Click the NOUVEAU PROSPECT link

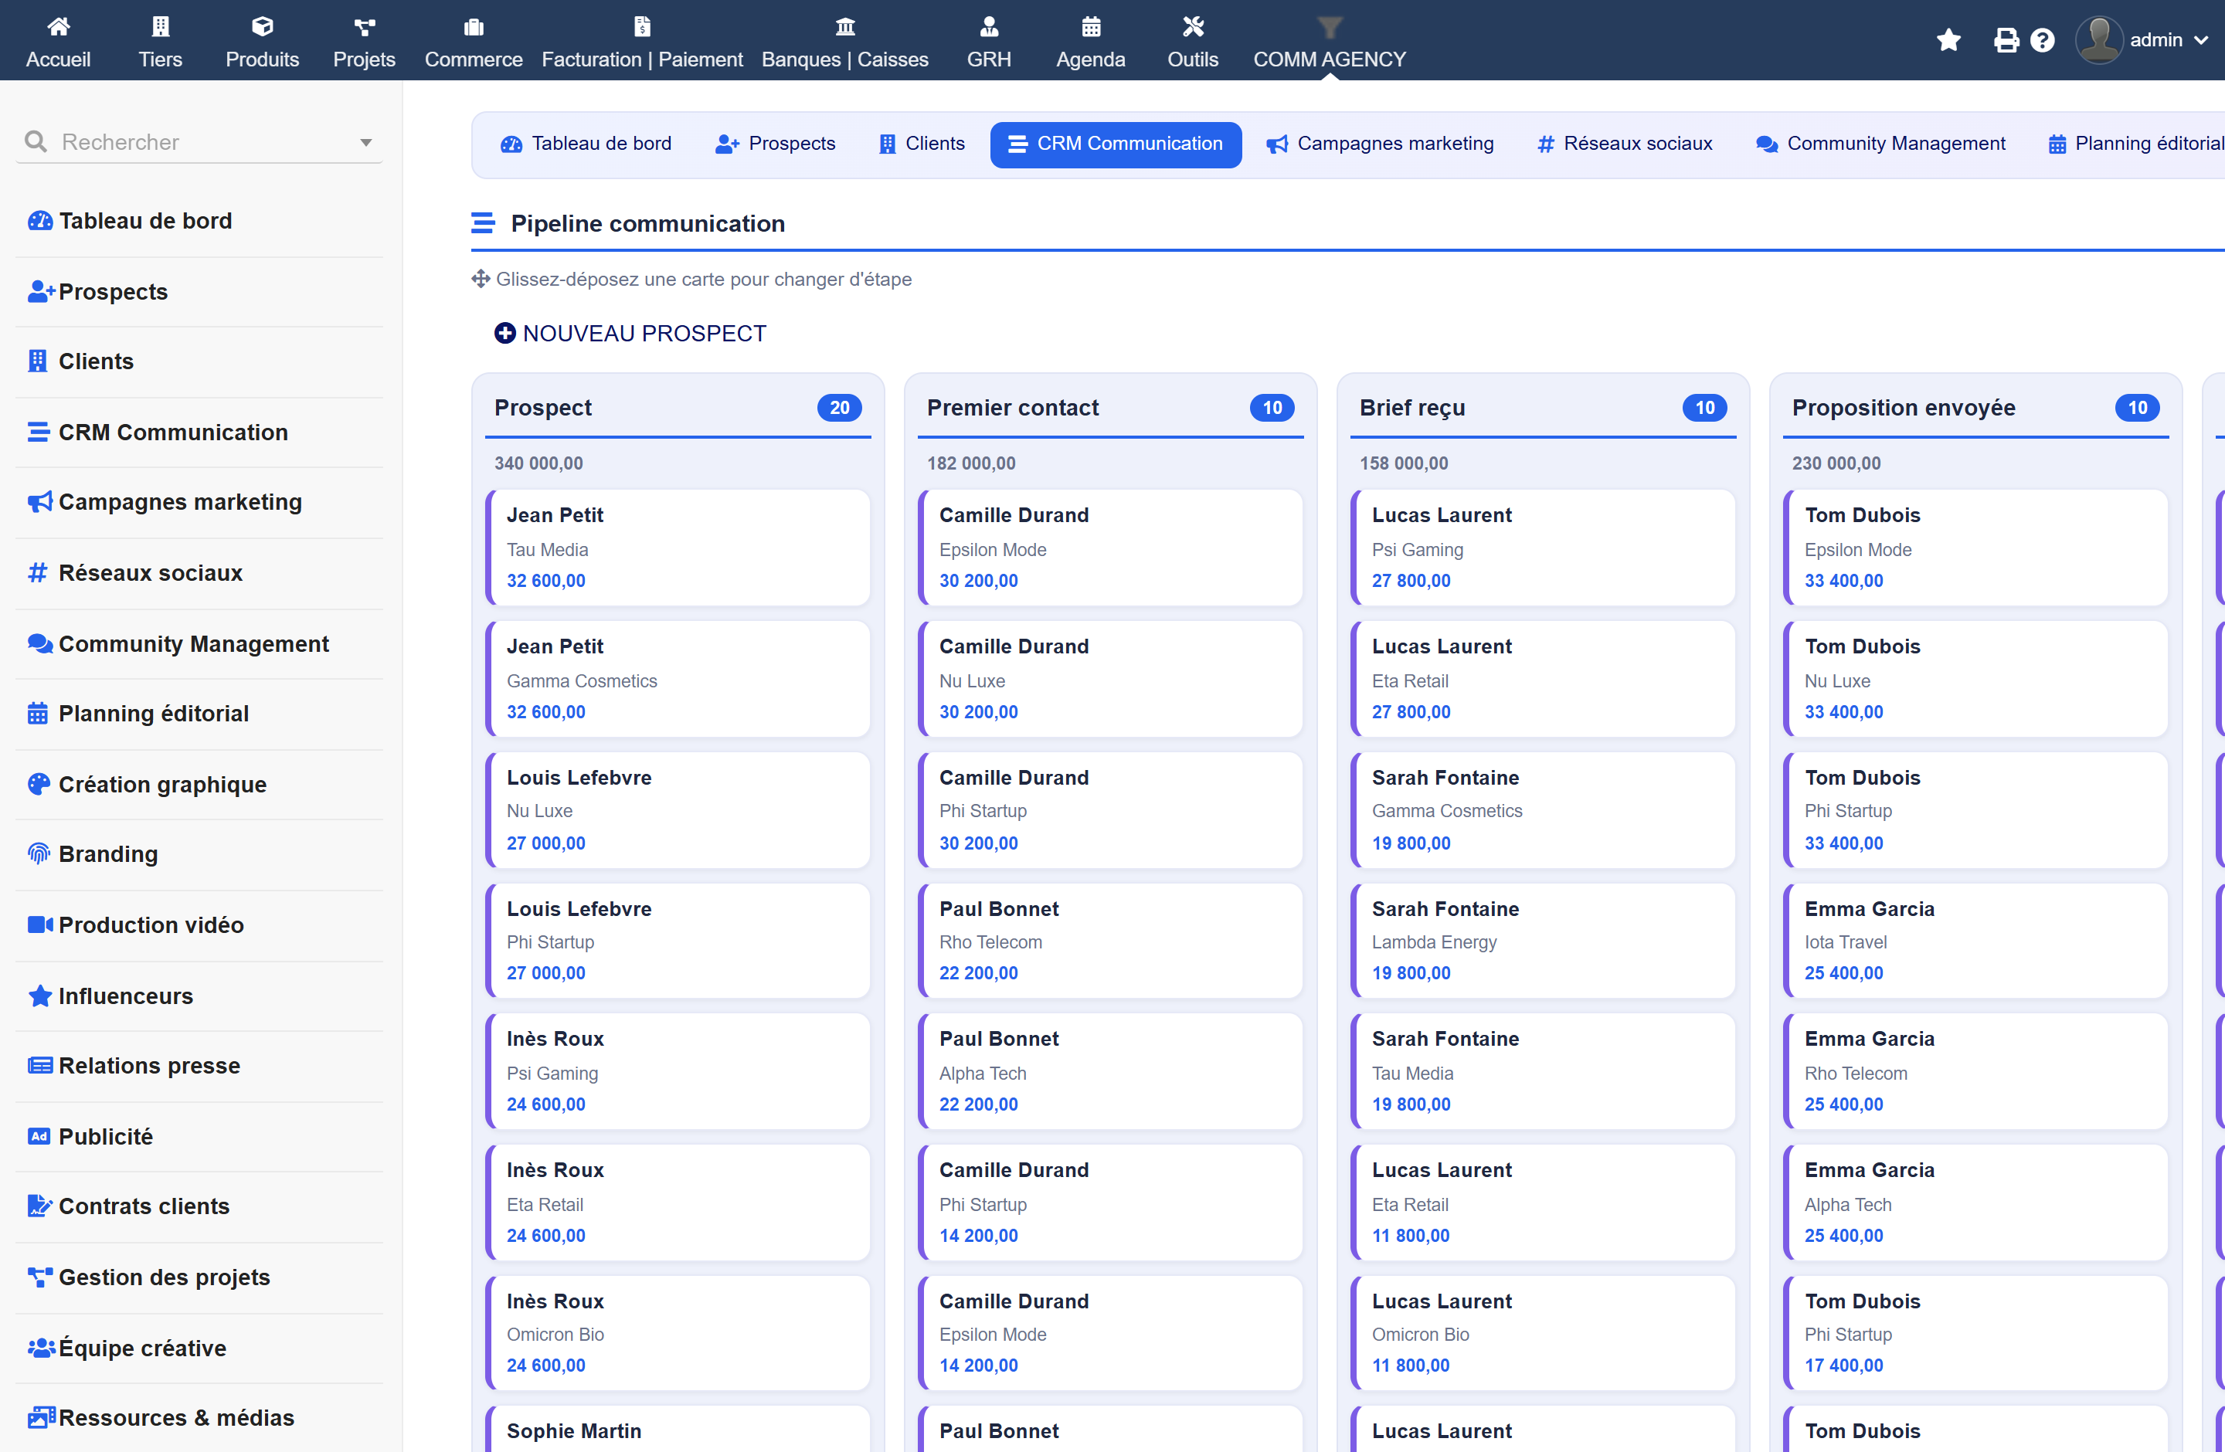pos(630,333)
